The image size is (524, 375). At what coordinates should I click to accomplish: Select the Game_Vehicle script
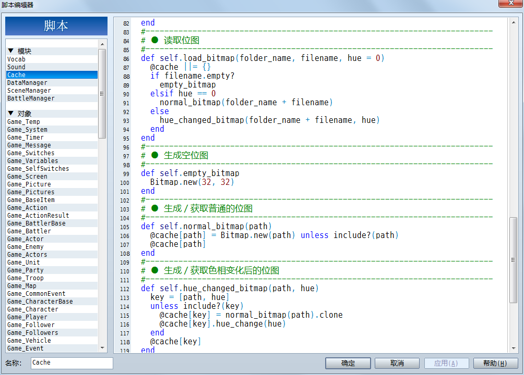click(x=52, y=341)
